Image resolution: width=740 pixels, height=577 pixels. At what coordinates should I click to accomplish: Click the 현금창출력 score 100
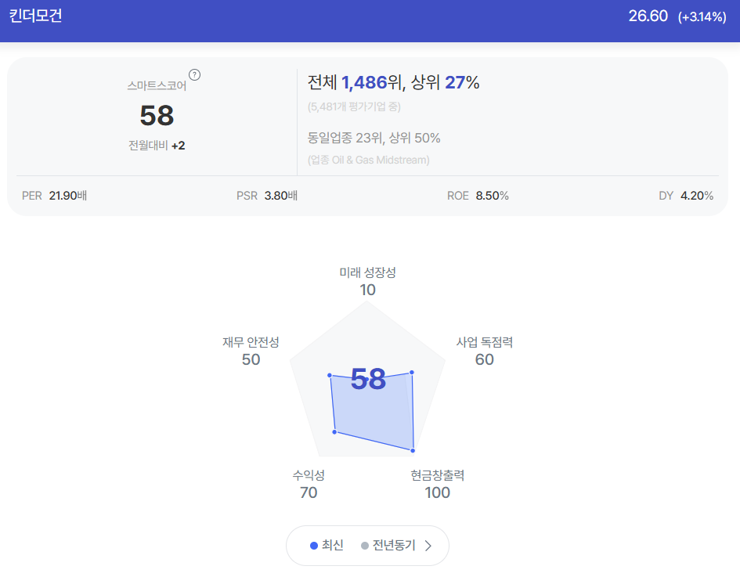[438, 492]
